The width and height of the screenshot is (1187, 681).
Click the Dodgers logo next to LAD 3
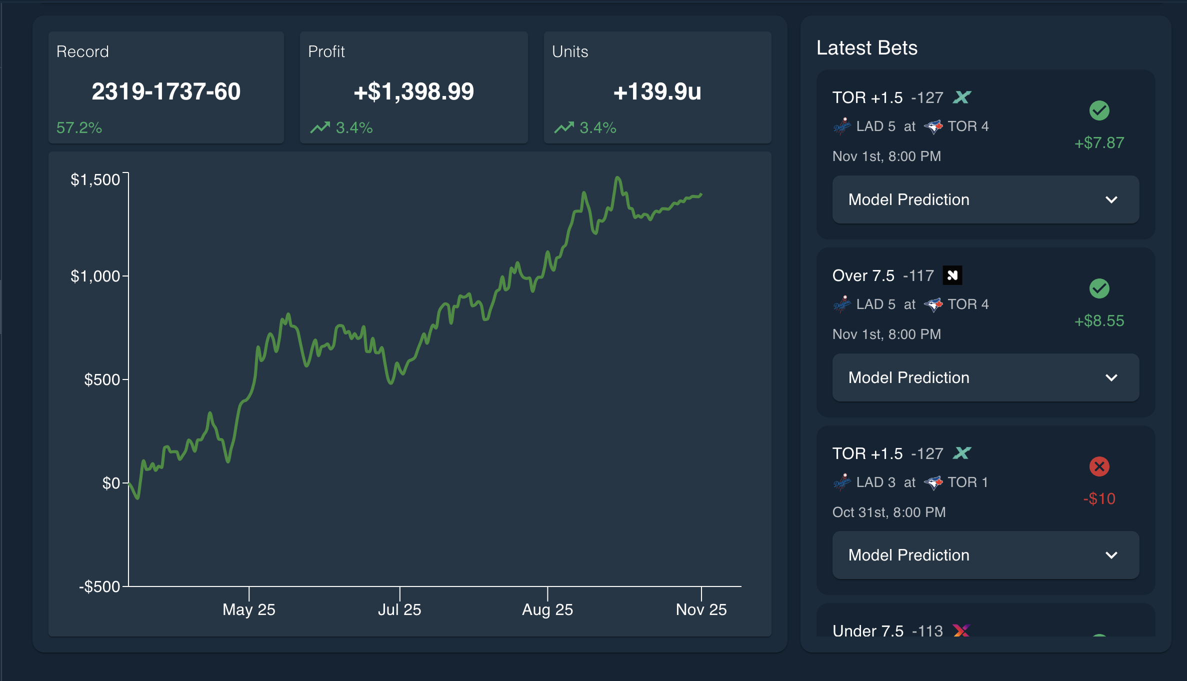pos(842,482)
